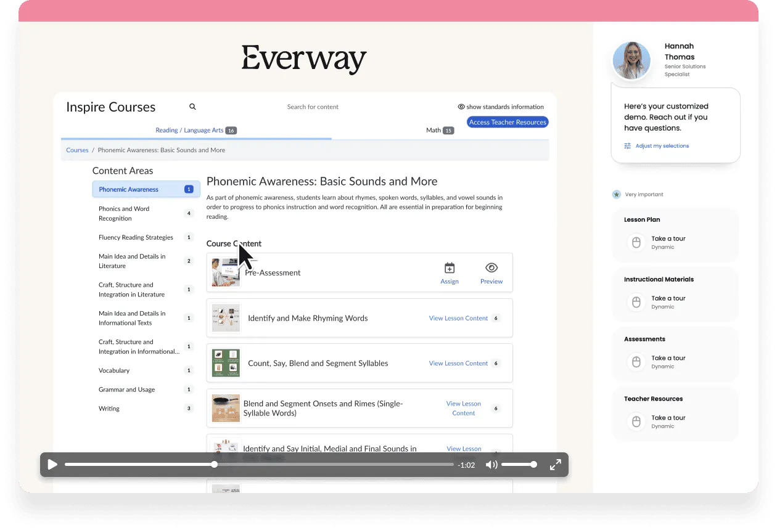View Lesson Content for Onsets and Rimes
The width and height of the screenshot is (777, 530).
(x=464, y=408)
